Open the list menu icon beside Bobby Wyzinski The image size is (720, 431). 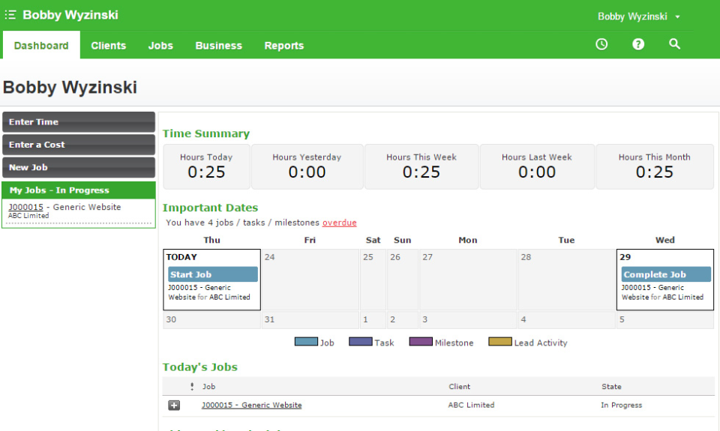pyautogui.click(x=10, y=15)
